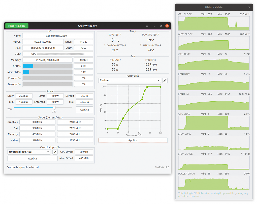Apply the overclock profile with Applica button
The image size is (257, 204).
pyautogui.click(x=33, y=159)
